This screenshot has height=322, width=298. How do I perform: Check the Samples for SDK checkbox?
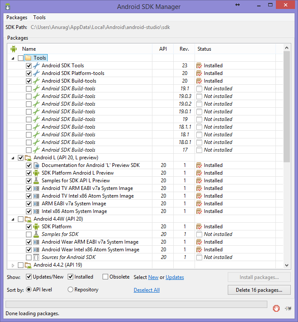[29, 234]
